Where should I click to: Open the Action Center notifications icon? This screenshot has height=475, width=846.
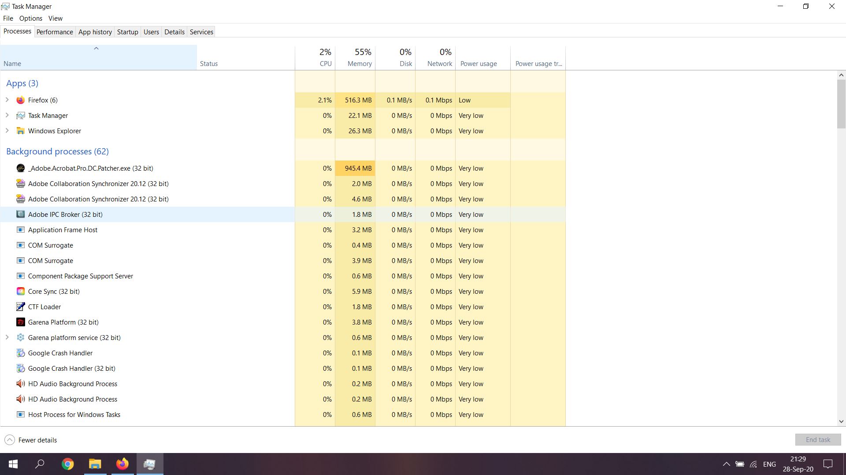tap(828, 464)
